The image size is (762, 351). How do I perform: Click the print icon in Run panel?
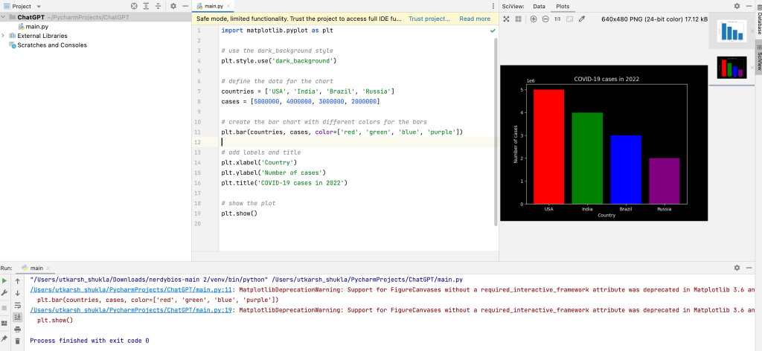18,329
